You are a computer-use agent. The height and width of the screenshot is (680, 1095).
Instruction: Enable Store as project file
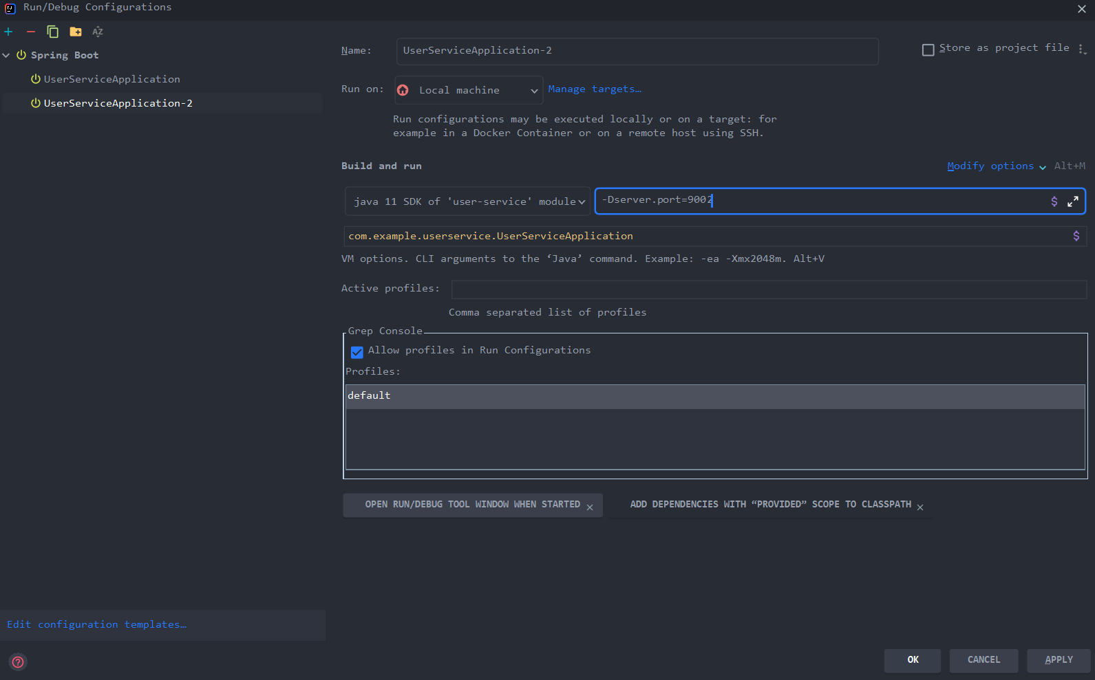coord(928,50)
